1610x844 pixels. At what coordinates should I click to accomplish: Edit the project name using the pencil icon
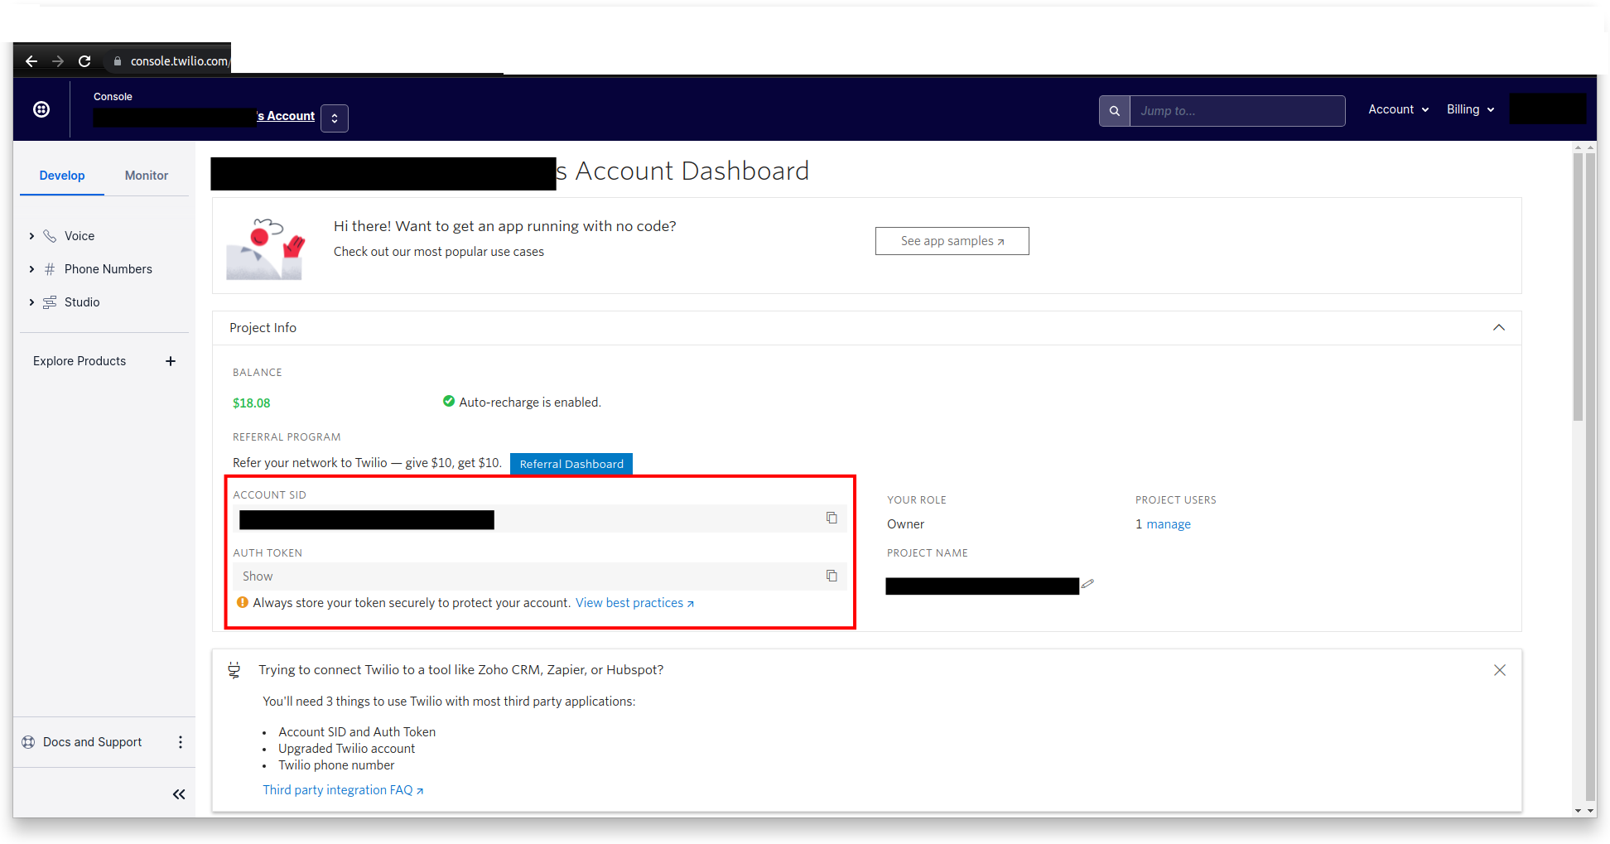pos(1087,584)
